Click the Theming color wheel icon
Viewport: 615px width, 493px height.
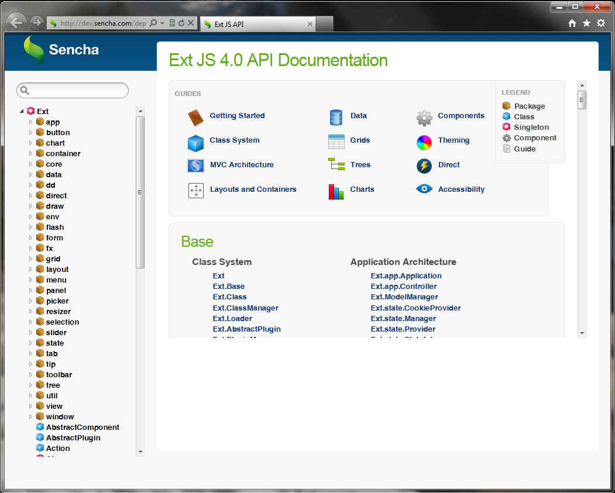click(x=424, y=143)
